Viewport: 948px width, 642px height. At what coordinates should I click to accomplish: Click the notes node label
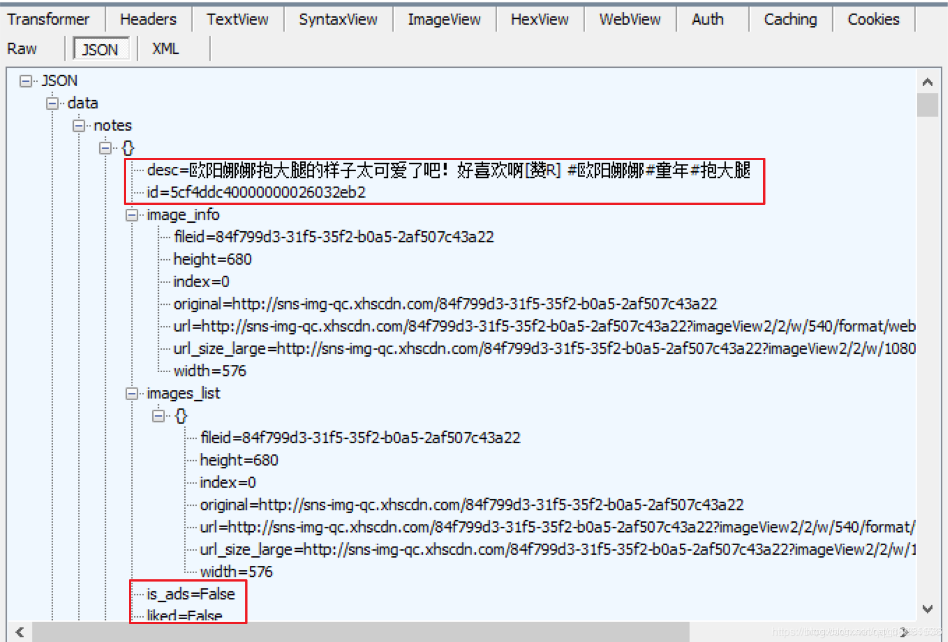click(113, 126)
